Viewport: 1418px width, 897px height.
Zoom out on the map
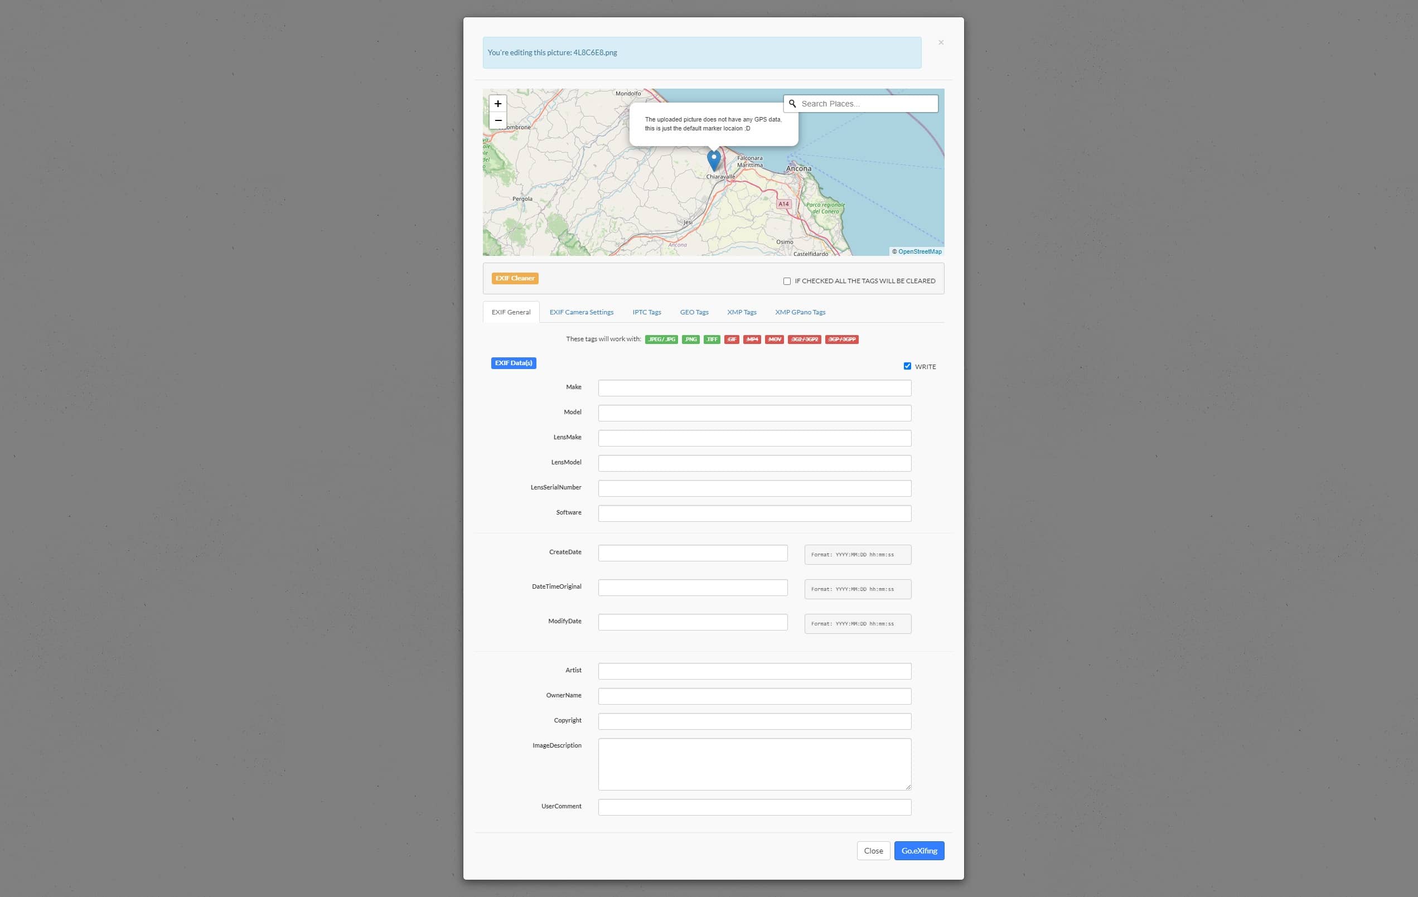(x=497, y=120)
